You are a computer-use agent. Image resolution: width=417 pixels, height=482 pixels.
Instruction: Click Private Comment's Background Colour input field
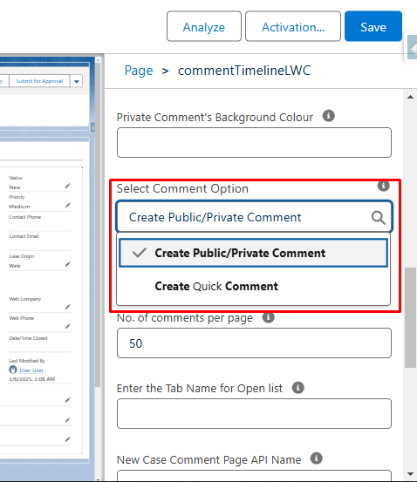(254, 143)
